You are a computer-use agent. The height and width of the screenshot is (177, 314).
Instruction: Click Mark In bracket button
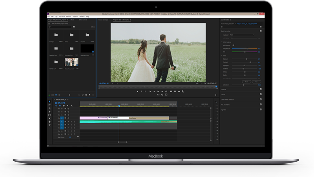point(142,91)
